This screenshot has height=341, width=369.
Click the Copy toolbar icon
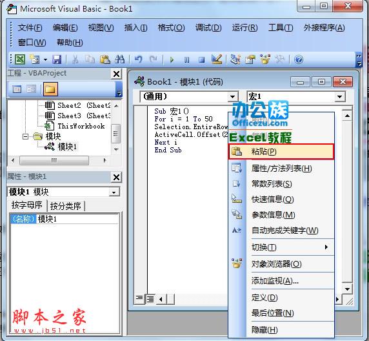tap(90, 59)
